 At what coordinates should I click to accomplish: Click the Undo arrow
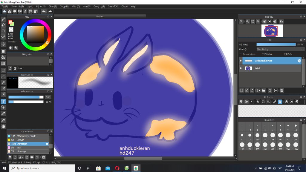44,12
